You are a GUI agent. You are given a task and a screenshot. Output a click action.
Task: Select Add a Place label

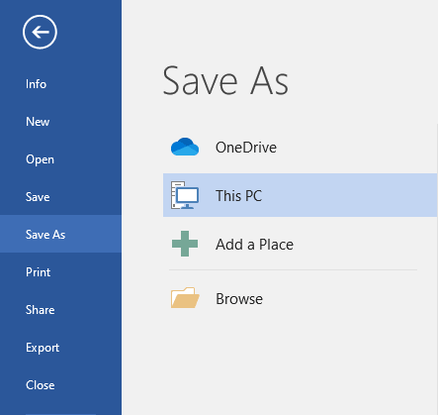254,245
